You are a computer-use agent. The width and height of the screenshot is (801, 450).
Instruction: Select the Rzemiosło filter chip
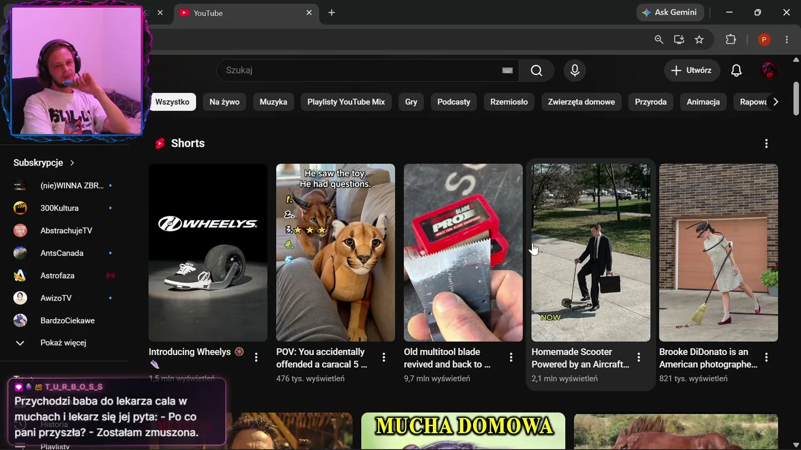point(509,102)
